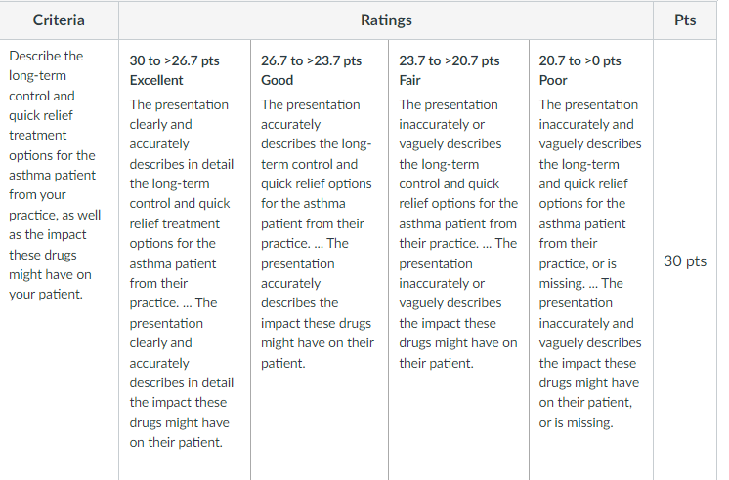
Task: Select the Good rating heading
Action: click(x=277, y=80)
